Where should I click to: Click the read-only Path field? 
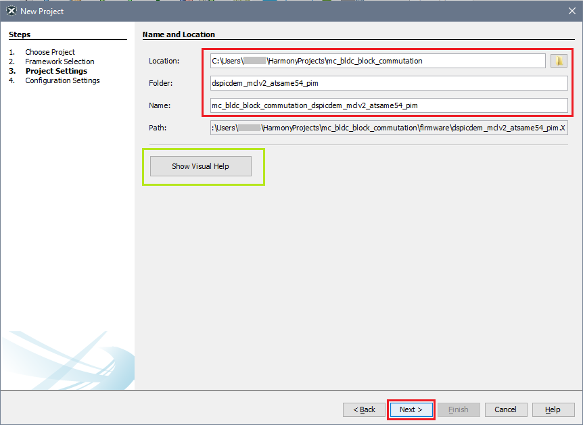click(x=389, y=128)
